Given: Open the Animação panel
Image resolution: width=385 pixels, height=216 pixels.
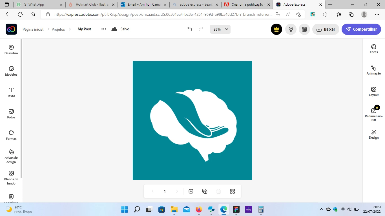Looking at the screenshot, I should [374, 70].
